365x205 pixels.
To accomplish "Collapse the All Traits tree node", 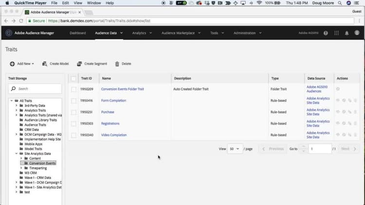I will tap(11, 101).
